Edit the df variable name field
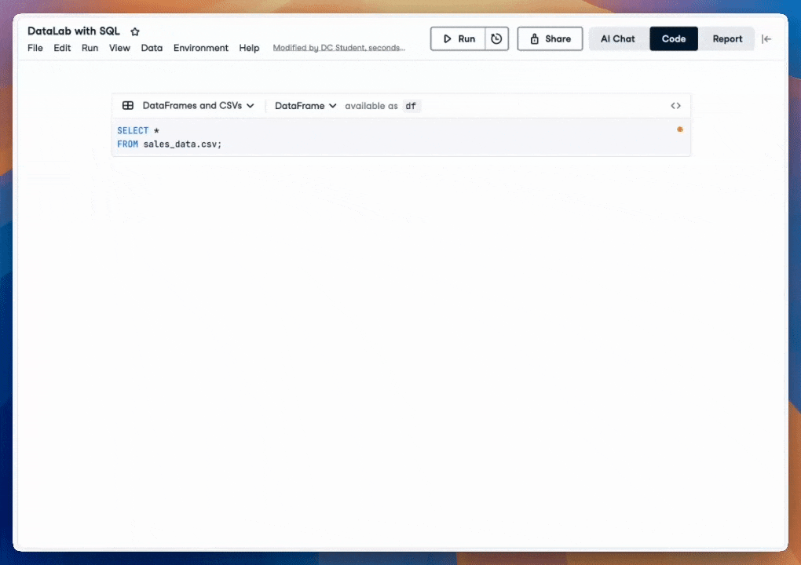Viewport: 801px width, 565px height. 411,106
